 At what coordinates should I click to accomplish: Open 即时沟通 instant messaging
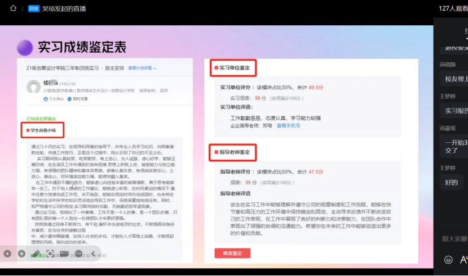(x=80, y=98)
